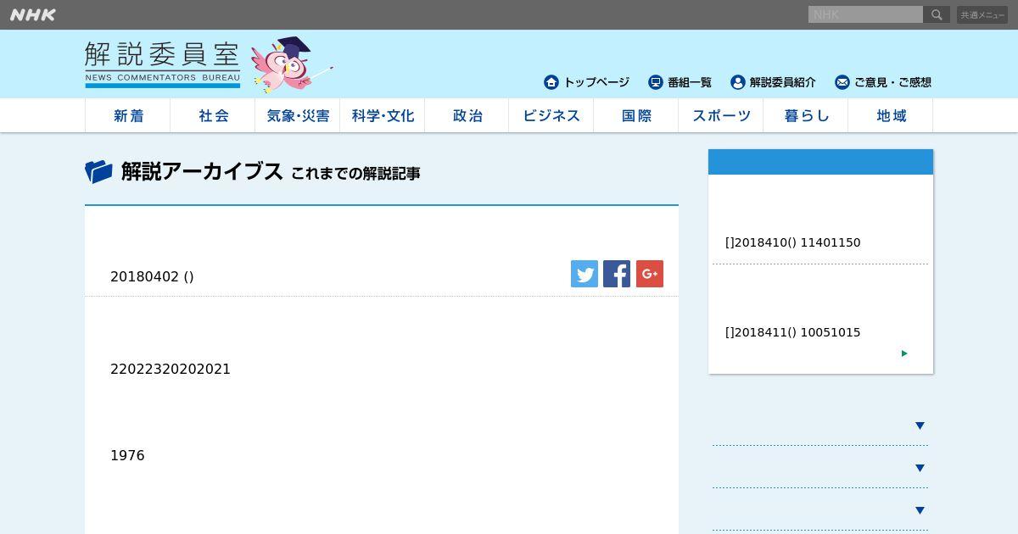The image size is (1018, 534).
Task: Select the 科学・文化 category tab
Action: point(383,115)
